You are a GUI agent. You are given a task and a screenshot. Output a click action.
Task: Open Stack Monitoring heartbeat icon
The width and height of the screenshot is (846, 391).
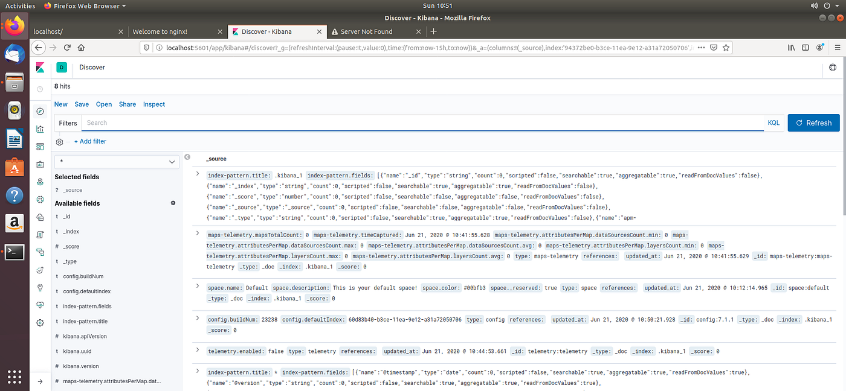coord(39,305)
